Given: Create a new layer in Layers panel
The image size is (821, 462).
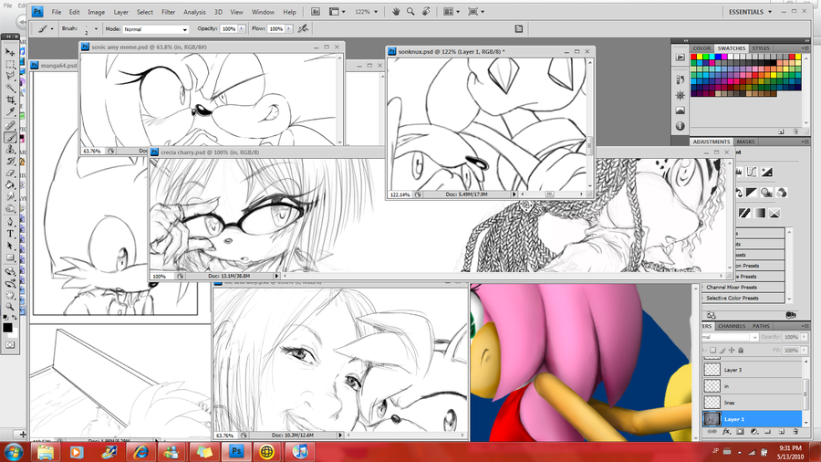Looking at the screenshot, I should pos(781,432).
